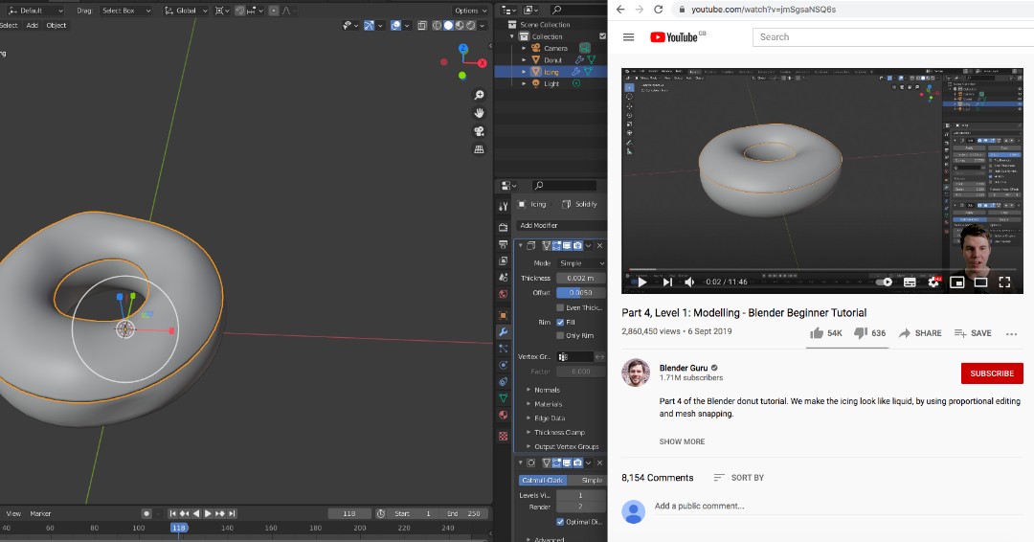Select solid viewport shading mode
The width and height of the screenshot is (1034, 542).
tap(448, 25)
